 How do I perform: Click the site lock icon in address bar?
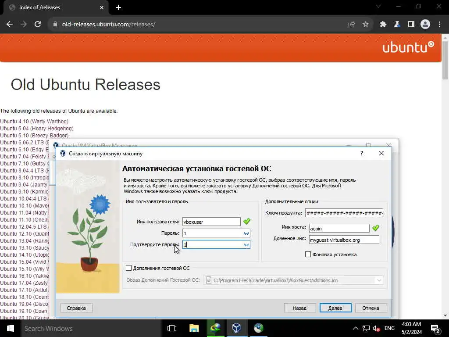click(55, 25)
